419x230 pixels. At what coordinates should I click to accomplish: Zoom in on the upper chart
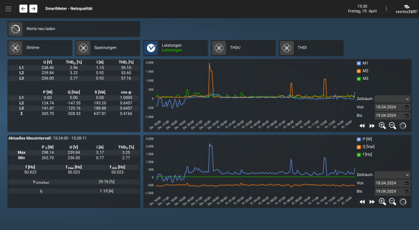(382, 126)
